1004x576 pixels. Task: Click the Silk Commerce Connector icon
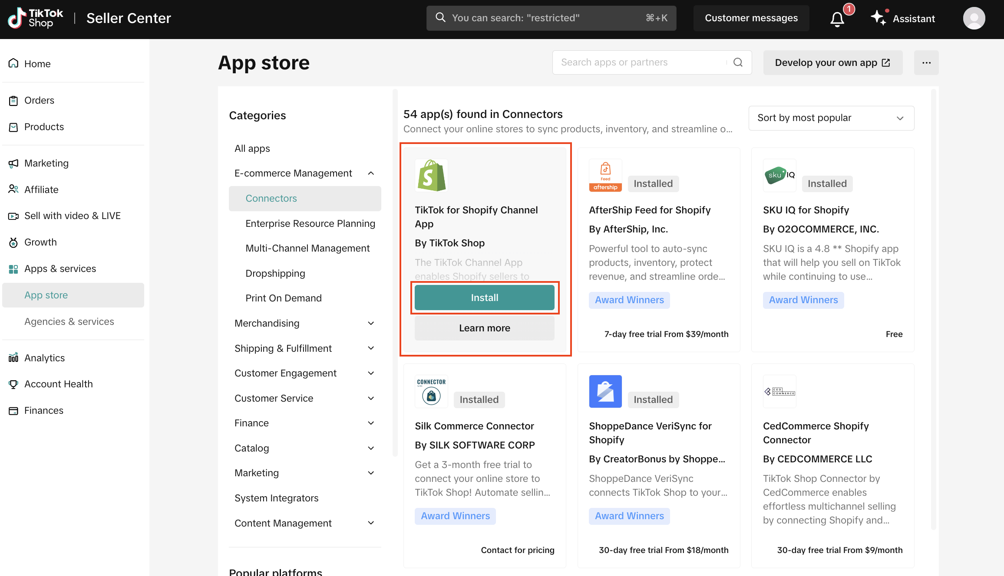(431, 391)
